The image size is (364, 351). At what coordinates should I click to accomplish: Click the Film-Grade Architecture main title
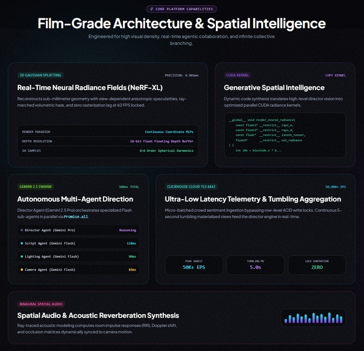[182, 23]
